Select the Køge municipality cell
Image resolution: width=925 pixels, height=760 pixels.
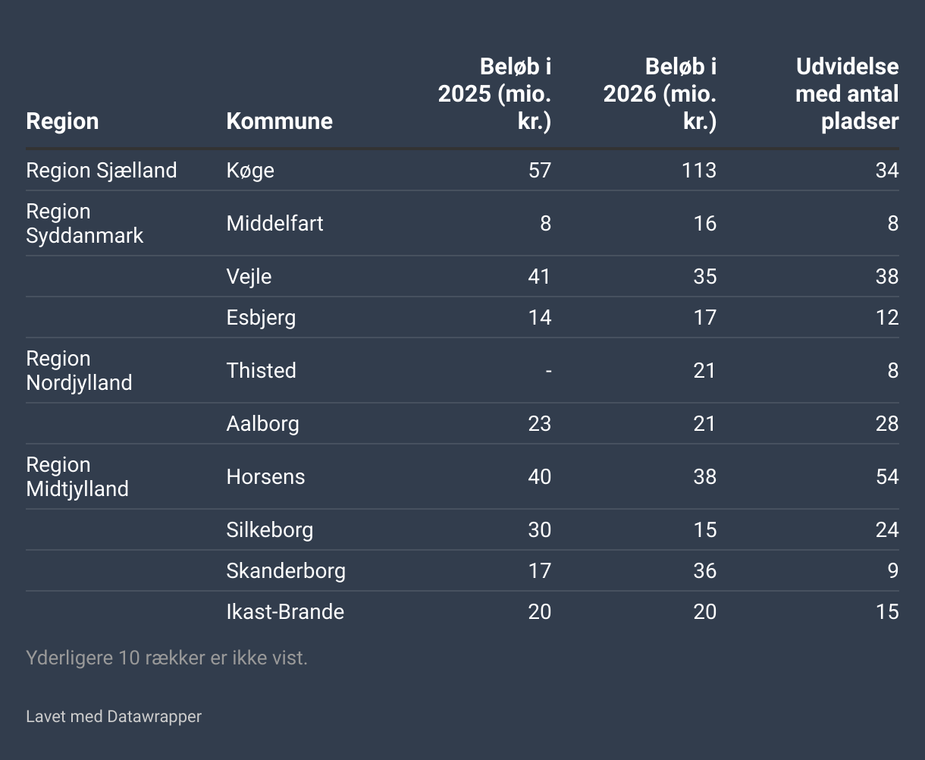(x=250, y=171)
